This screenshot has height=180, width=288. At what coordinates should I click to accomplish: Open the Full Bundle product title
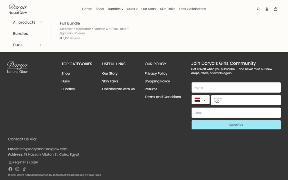point(70,23)
